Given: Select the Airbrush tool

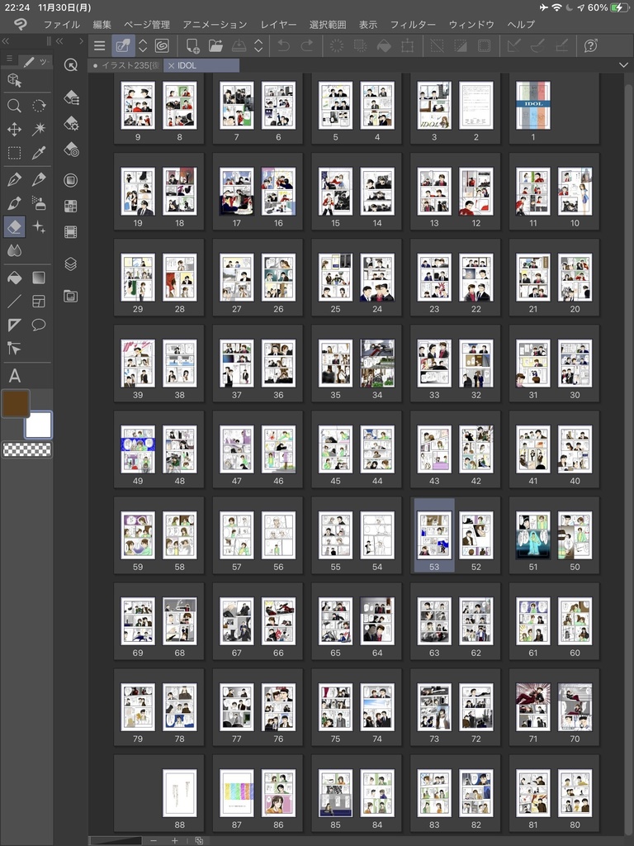Looking at the screenshot, I should (x=39, y=203).
